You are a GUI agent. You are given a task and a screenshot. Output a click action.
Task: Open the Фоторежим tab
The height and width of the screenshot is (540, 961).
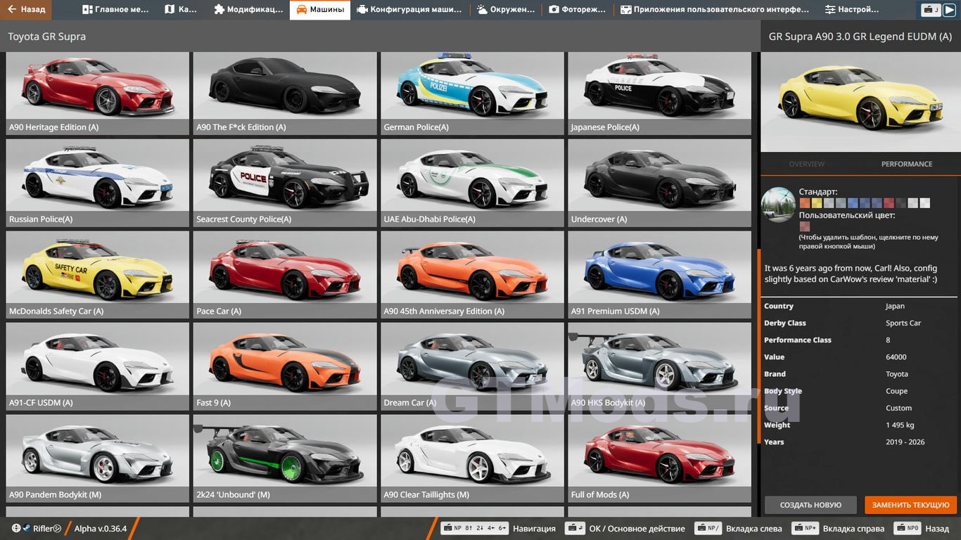point(577,10)
